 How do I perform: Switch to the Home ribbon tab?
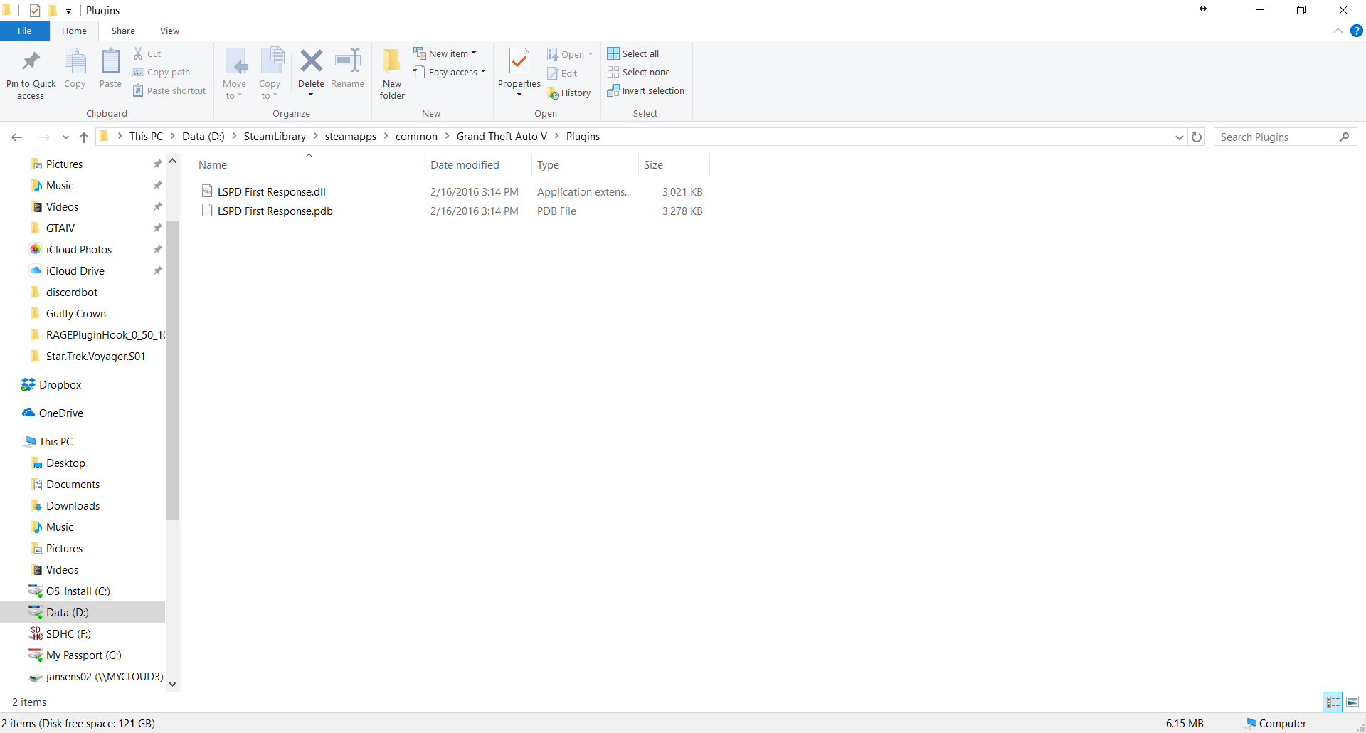pos(74,31)
